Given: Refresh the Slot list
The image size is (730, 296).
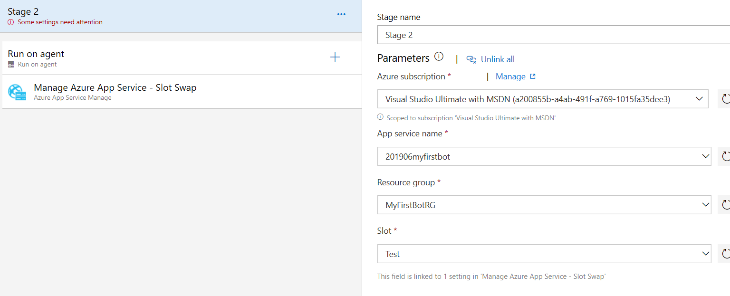Looking at the screenshot, I should [725, 254].
